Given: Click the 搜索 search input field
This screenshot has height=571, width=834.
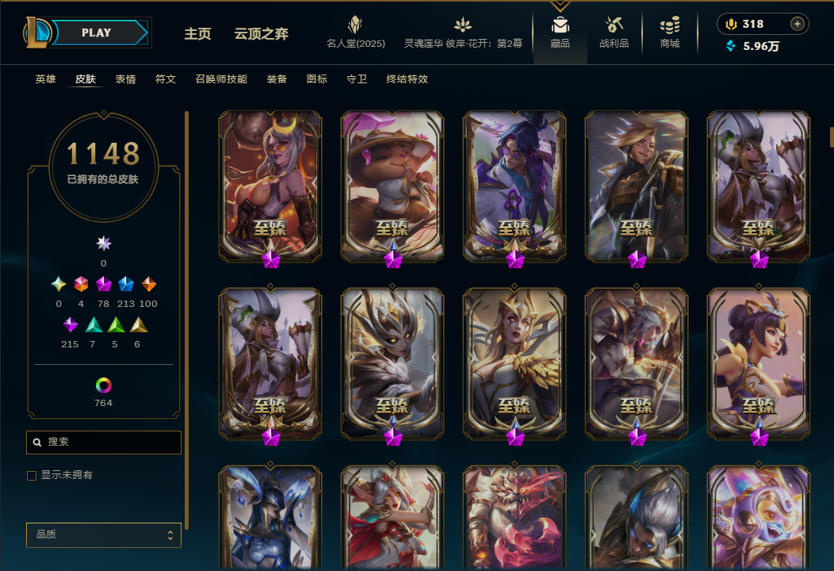Looking at the screenshot, I should click(x=104, y=443).
